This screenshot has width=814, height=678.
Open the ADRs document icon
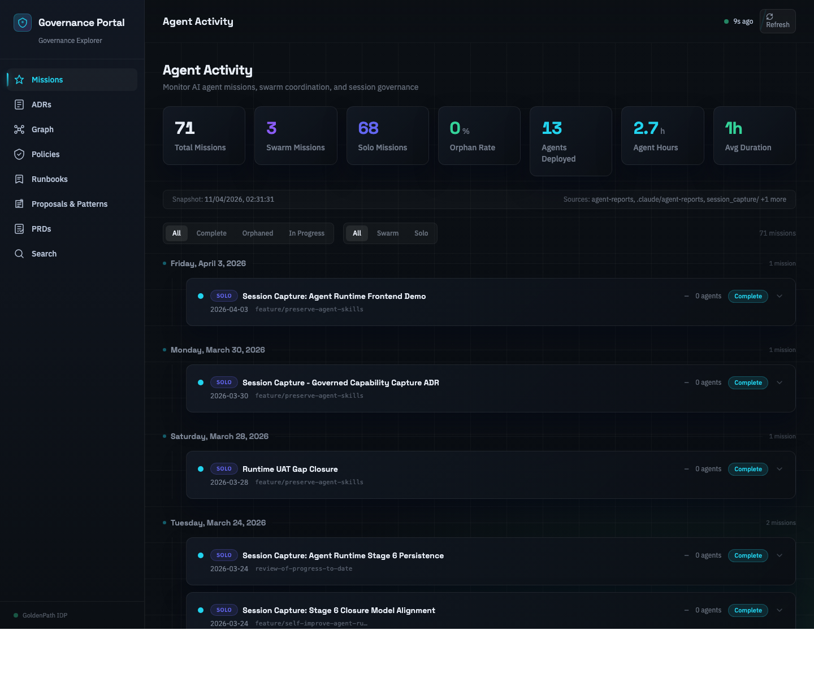point(19,105)
